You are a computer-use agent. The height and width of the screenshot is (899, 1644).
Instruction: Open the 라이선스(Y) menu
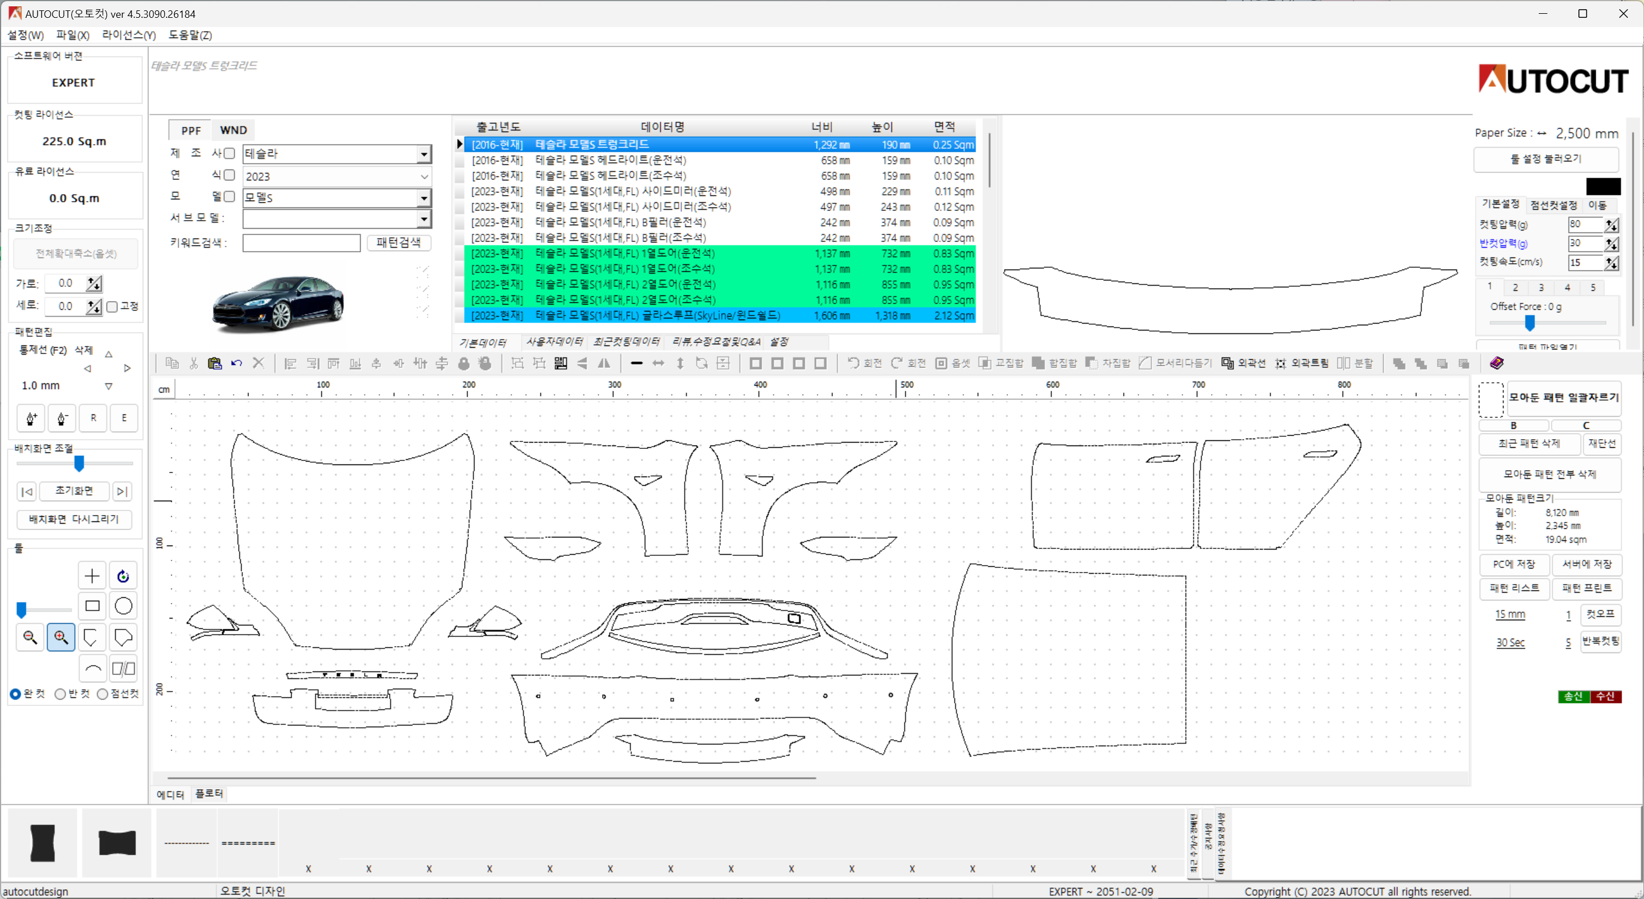tap(129, 35)
